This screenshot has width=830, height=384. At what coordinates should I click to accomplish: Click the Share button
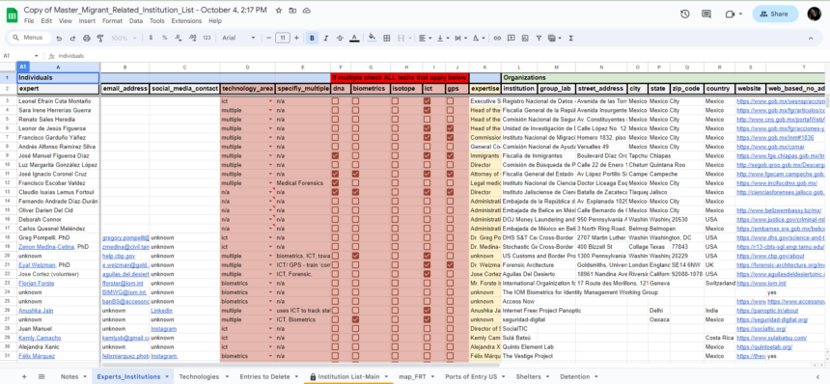pos(775,14)
